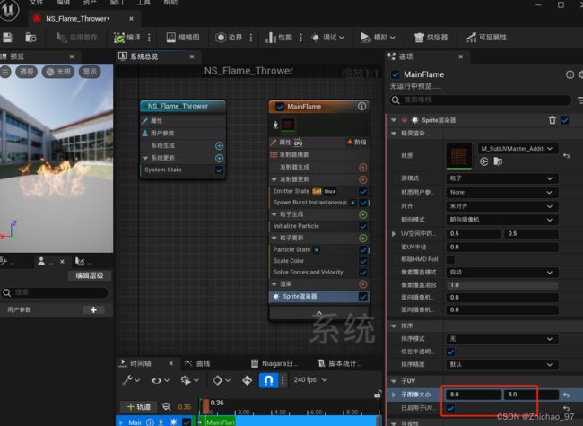Switch to the Curves (曲线) tab
Viewport: 583px width, 426px height.
click(197, 363)
